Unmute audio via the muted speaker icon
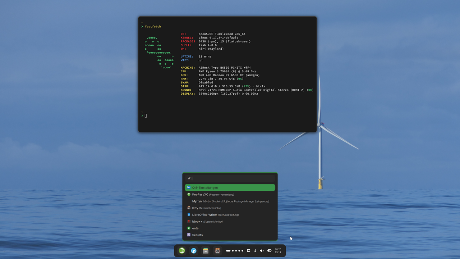 tap(262, 251)
